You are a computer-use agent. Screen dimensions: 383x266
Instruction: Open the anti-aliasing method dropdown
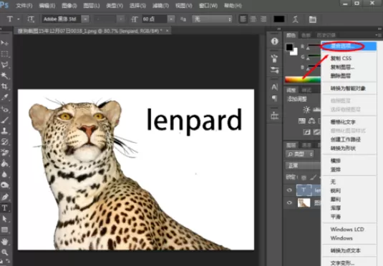[212, 19]
